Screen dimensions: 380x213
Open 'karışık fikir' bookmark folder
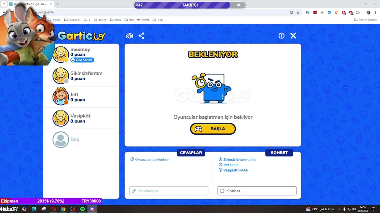(72, 20)
